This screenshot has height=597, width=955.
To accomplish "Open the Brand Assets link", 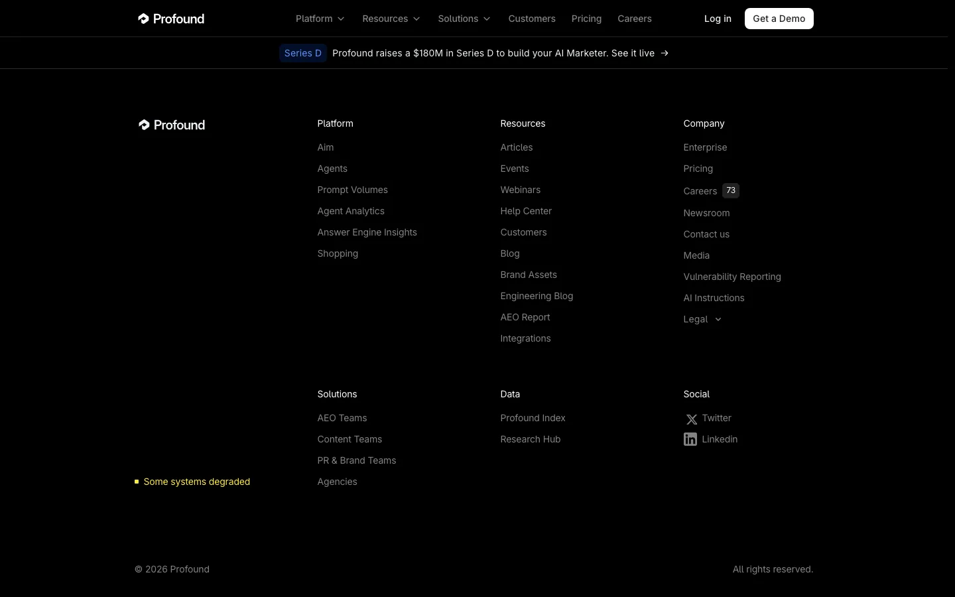I will pos(529,275).
